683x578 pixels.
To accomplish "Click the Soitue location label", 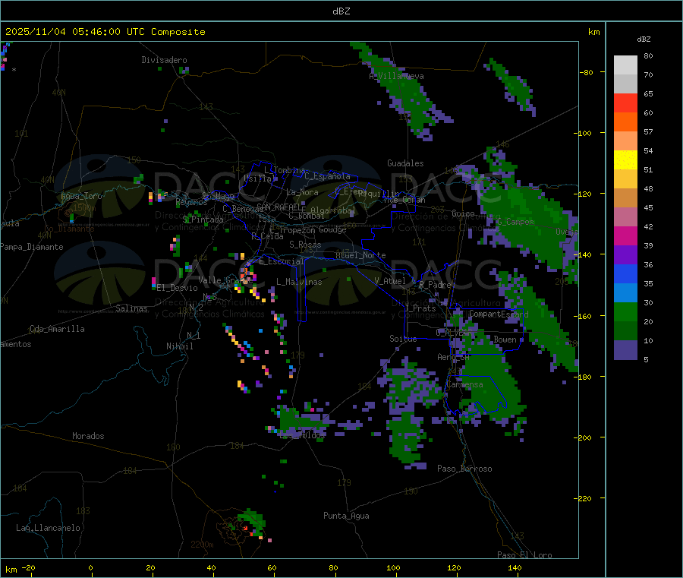I will pos(403,339).
